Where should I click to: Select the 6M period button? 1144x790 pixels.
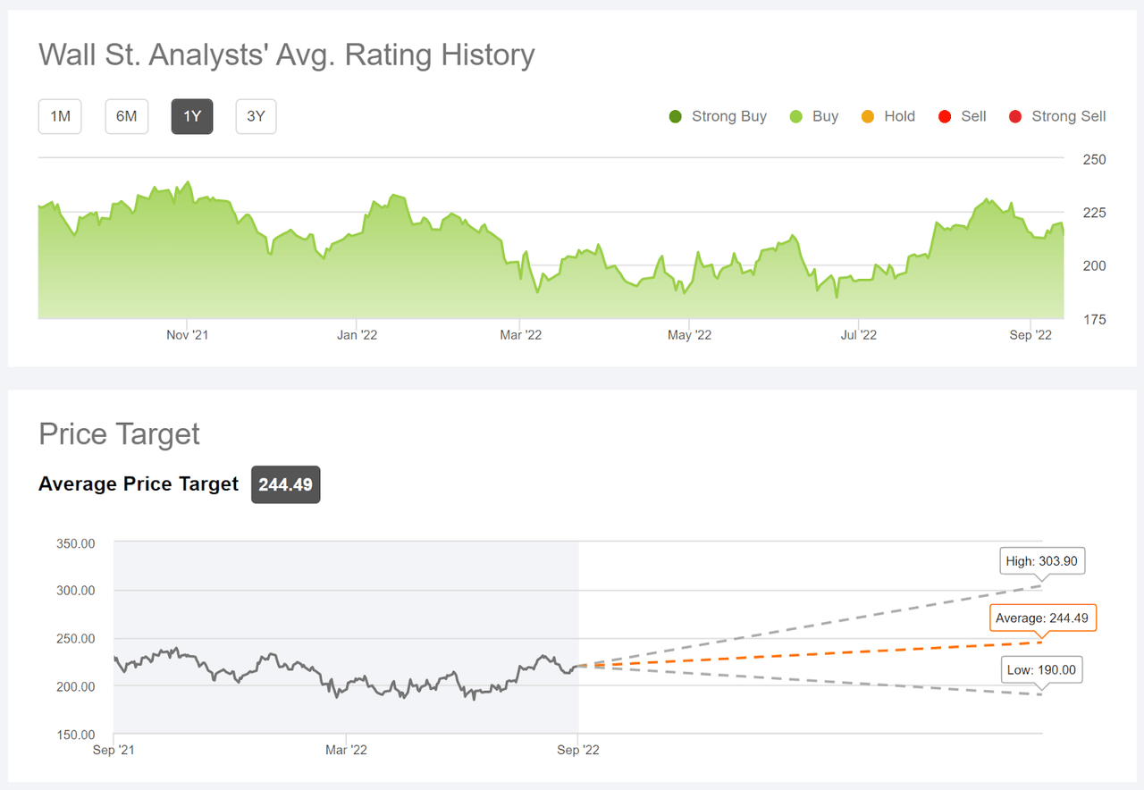[x=126, y=116]
